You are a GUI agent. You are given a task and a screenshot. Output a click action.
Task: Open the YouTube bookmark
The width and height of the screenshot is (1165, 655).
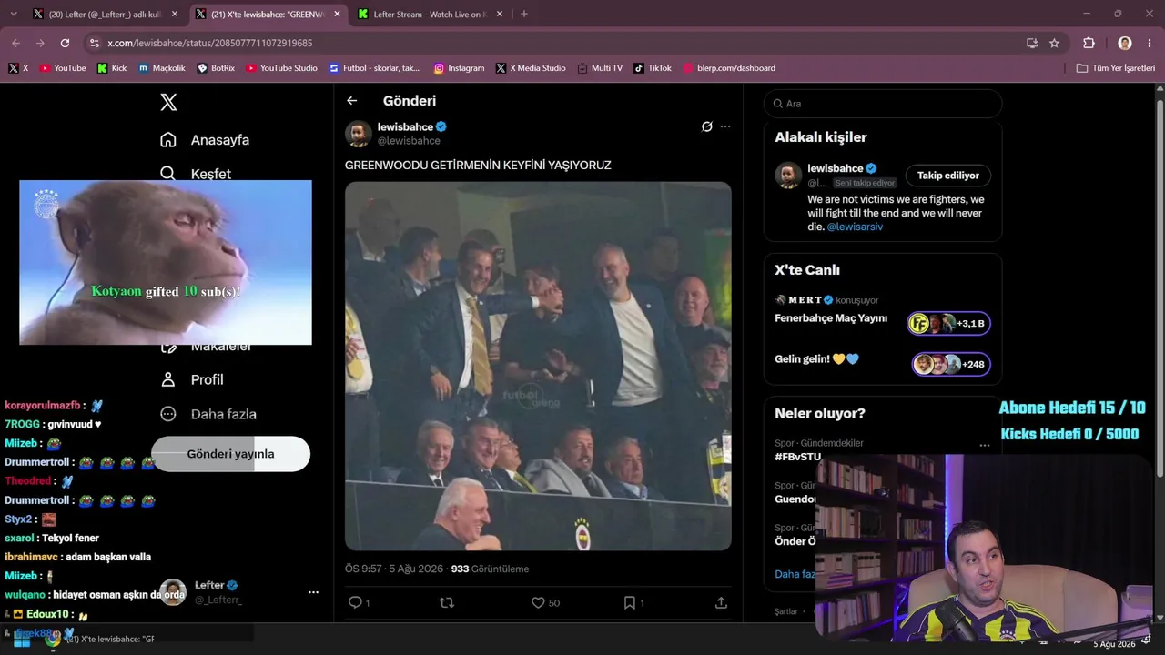click(63, 68)
